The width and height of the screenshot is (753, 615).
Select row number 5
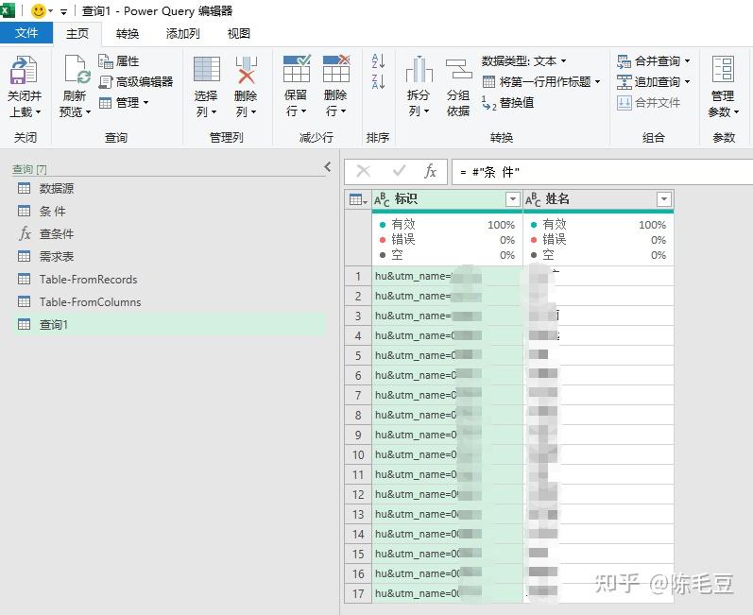[x=358, y=356]
